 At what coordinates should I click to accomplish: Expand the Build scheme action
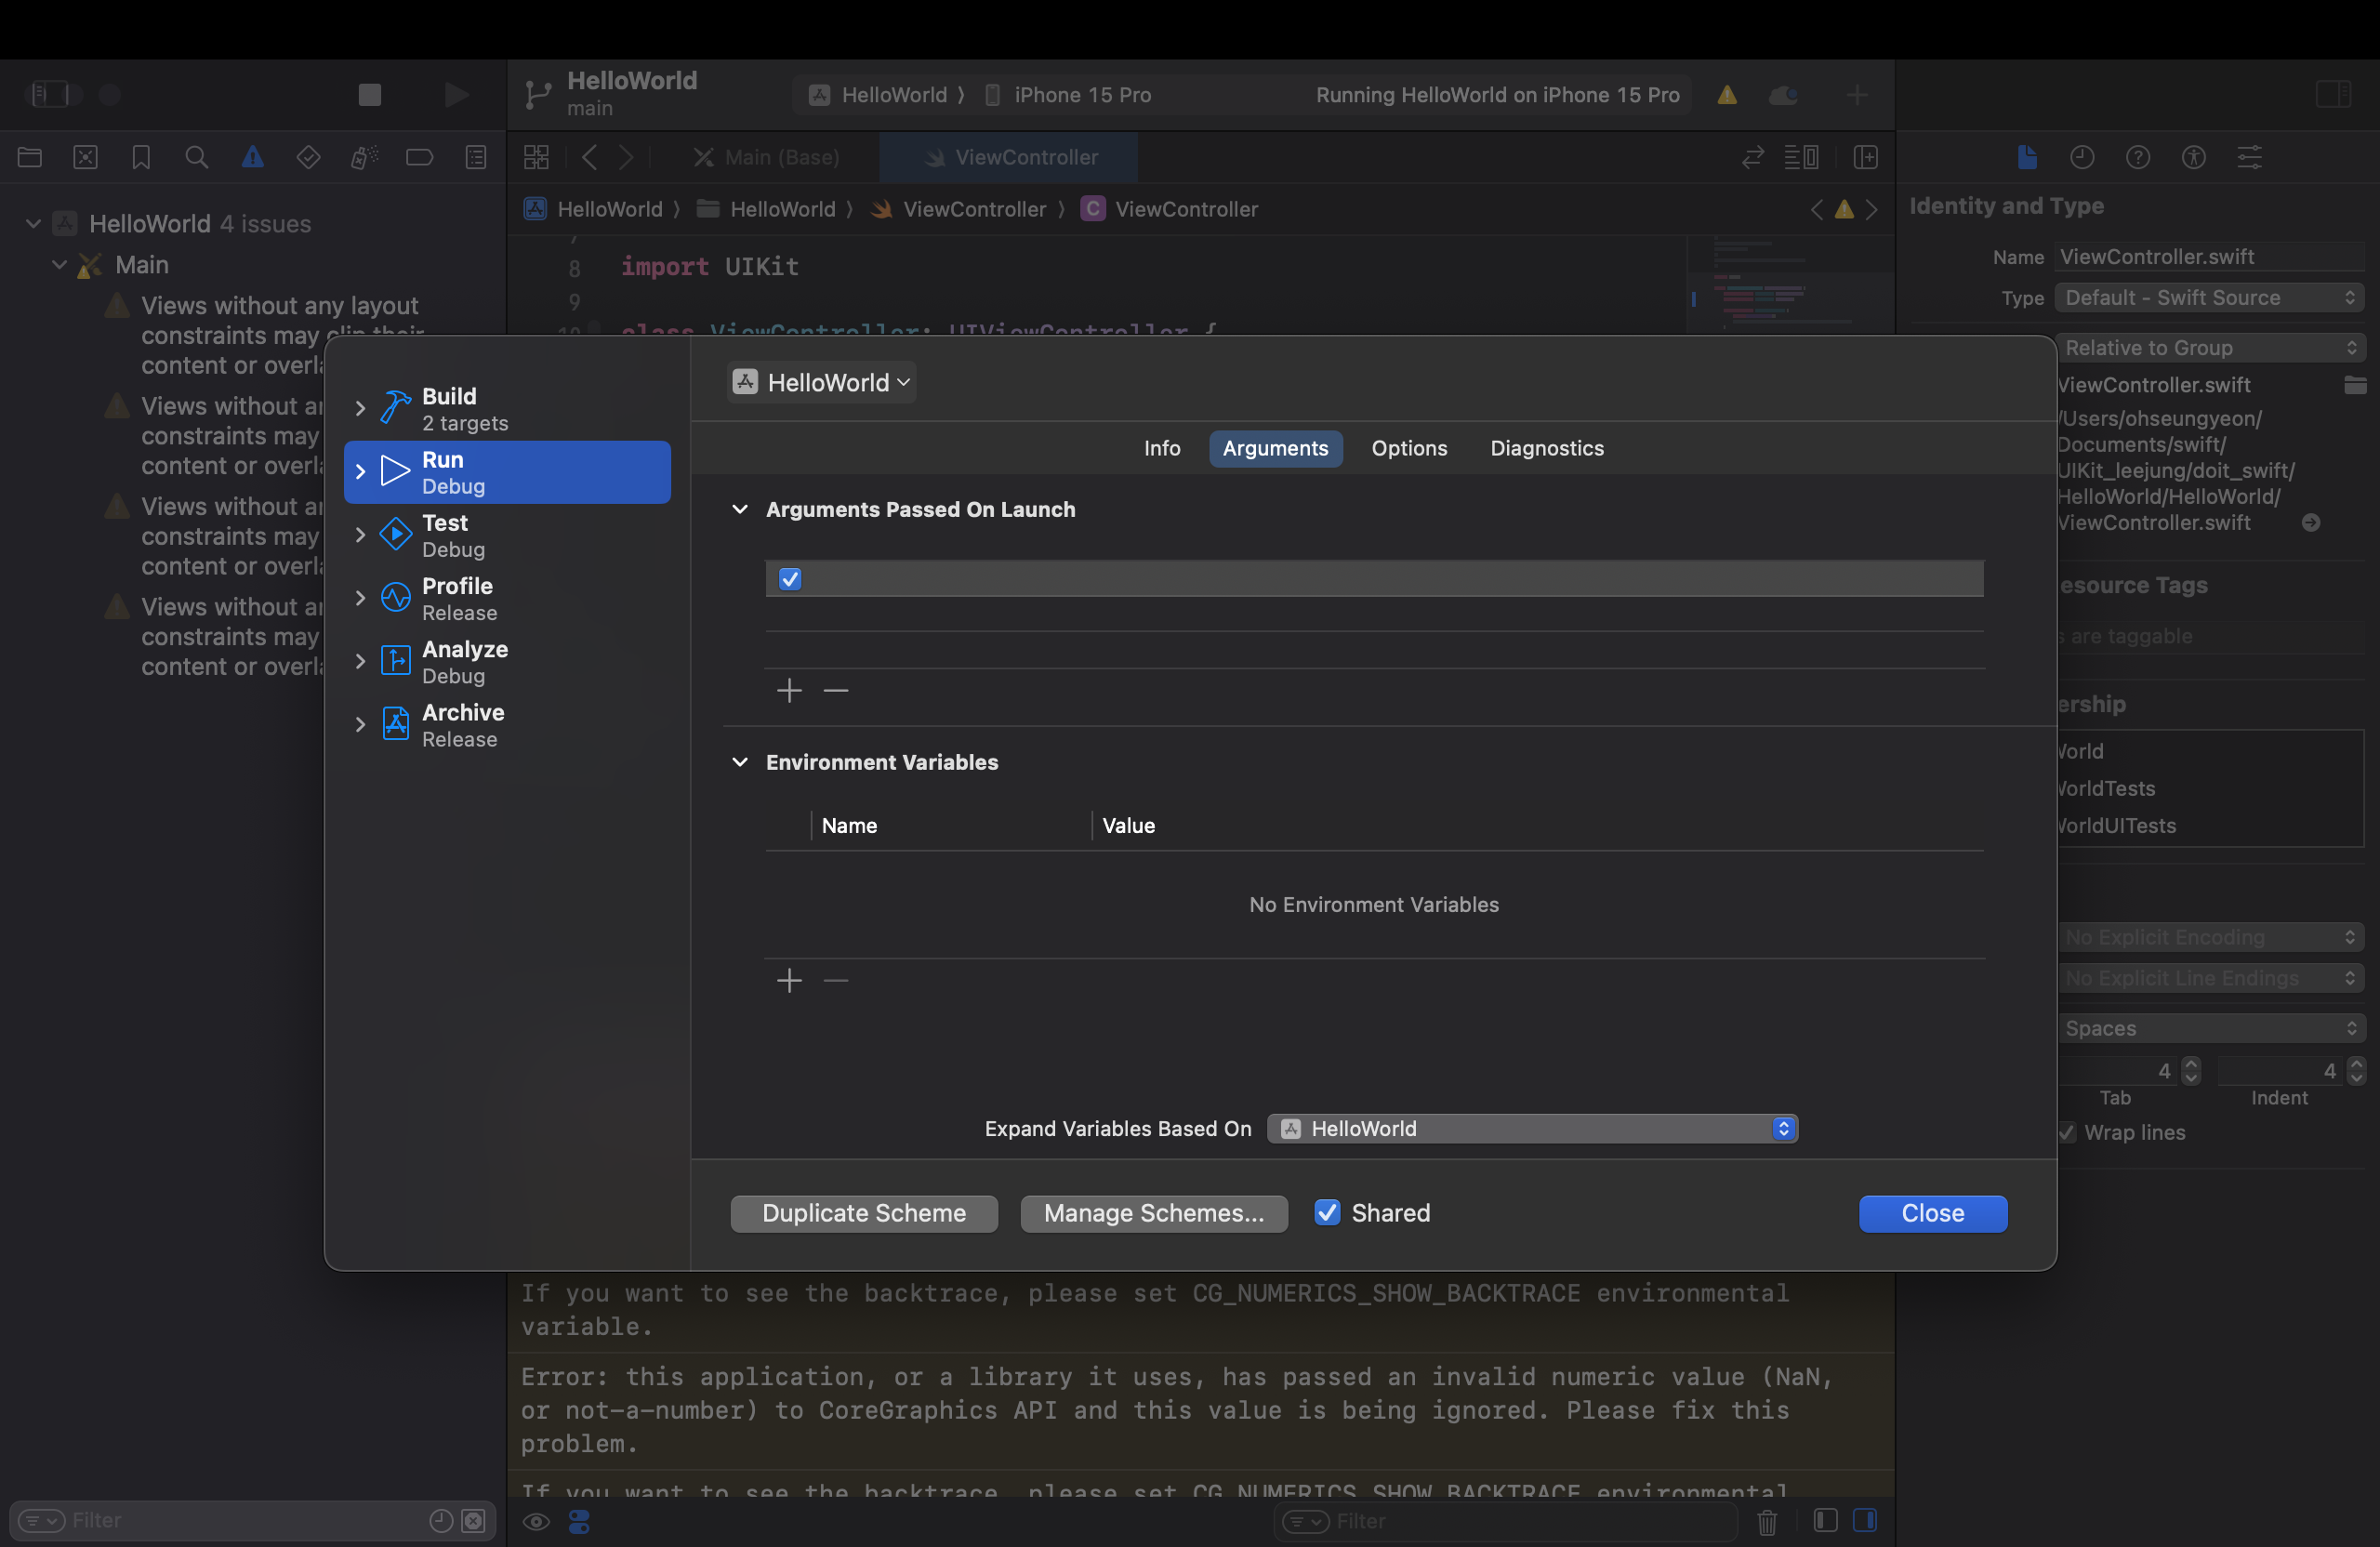pos(360,408)
